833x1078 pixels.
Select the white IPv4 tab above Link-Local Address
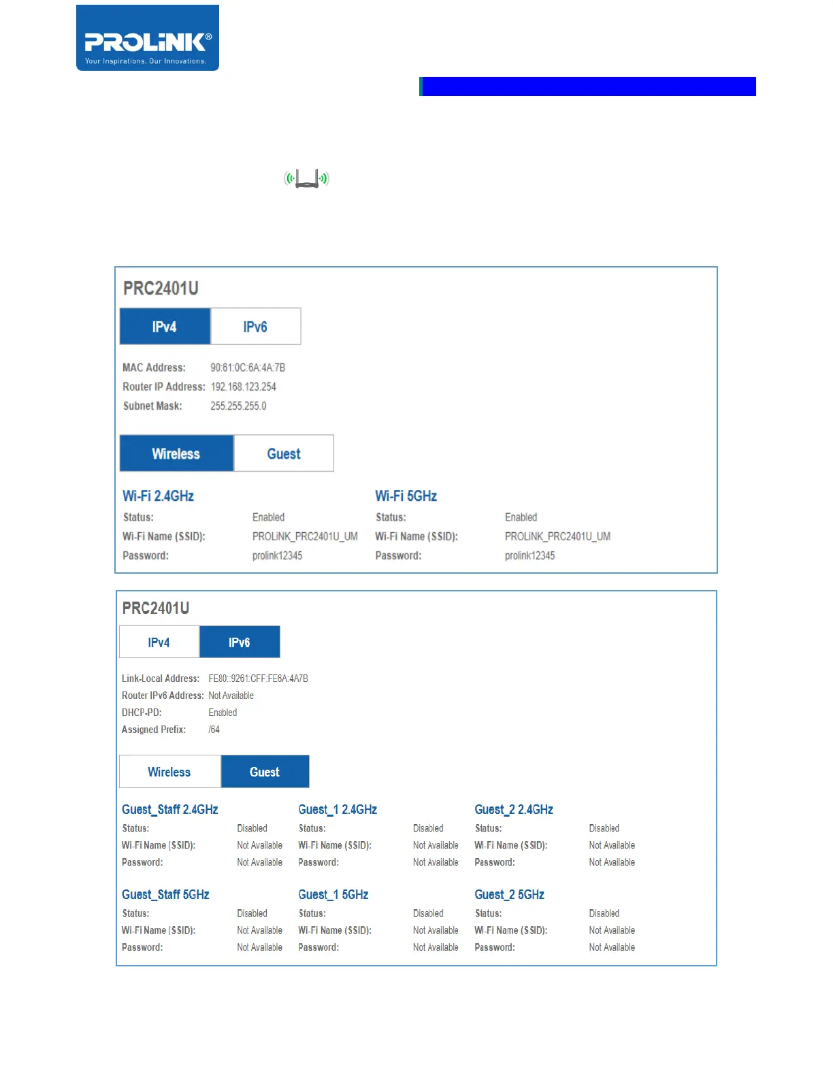(159, 642)
